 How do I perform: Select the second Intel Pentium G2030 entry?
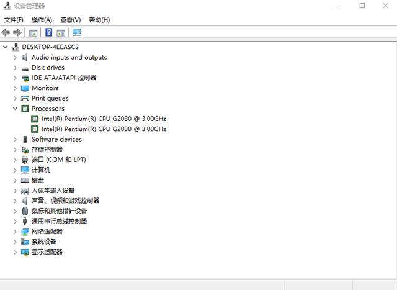104,129
